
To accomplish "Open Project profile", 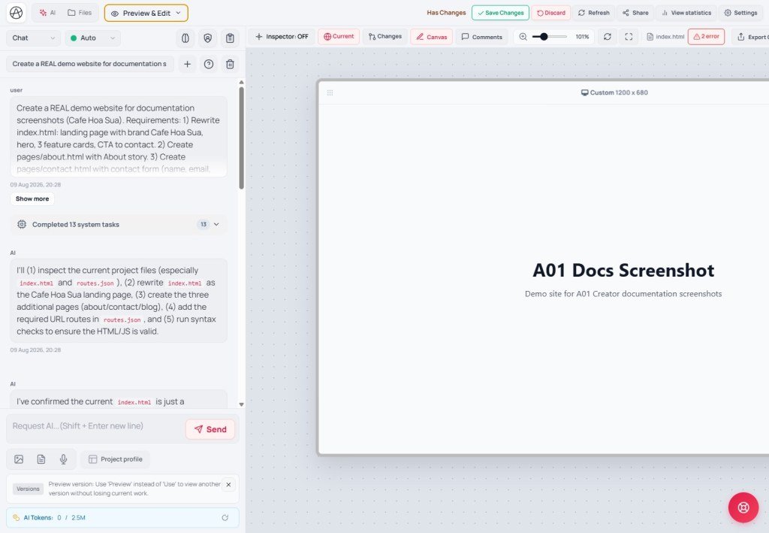I will (x=115, y=459).
